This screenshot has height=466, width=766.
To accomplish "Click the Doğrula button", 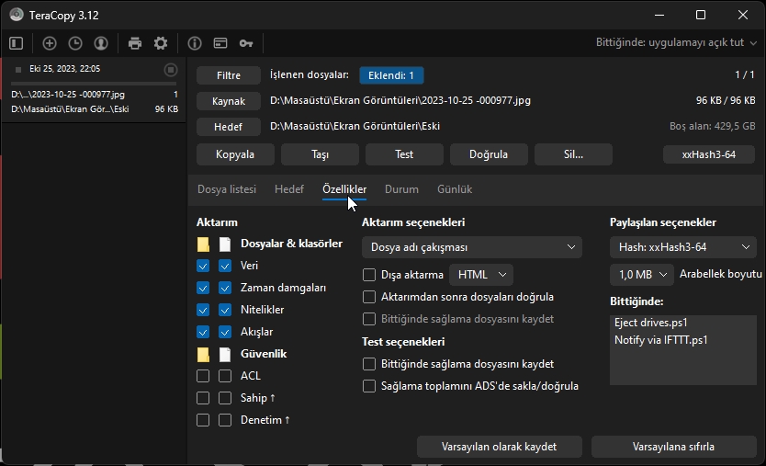I will click(x=489, y=154).
